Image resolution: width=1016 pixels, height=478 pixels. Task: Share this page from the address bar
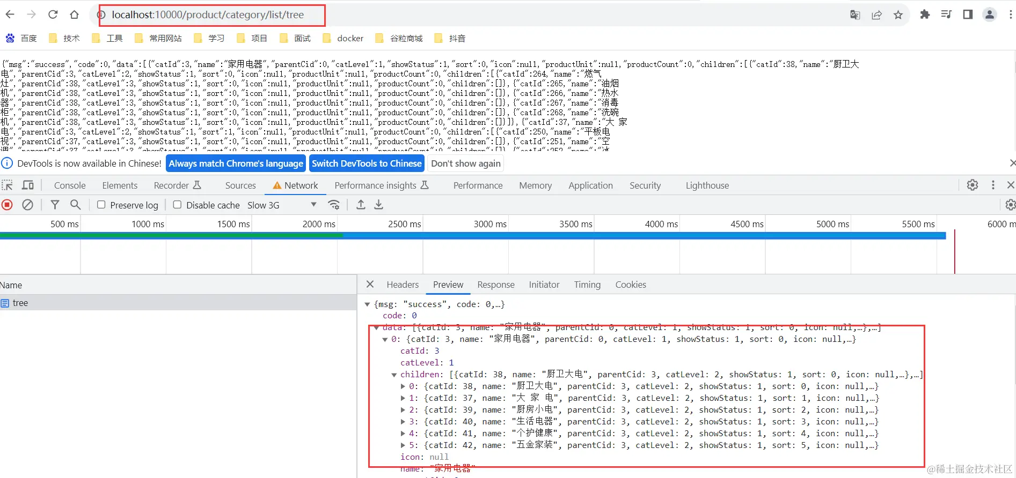876,15
